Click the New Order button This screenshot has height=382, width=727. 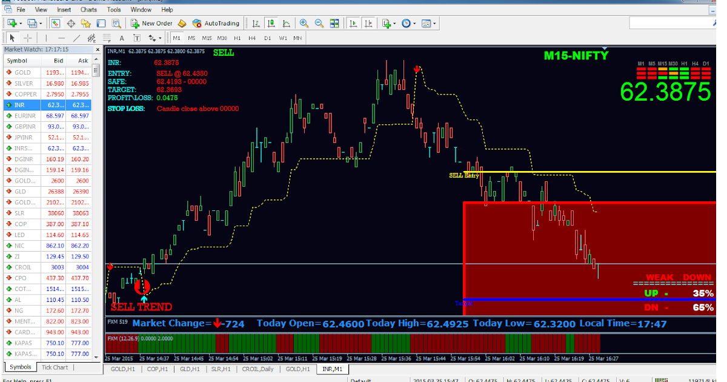(151, 23)
